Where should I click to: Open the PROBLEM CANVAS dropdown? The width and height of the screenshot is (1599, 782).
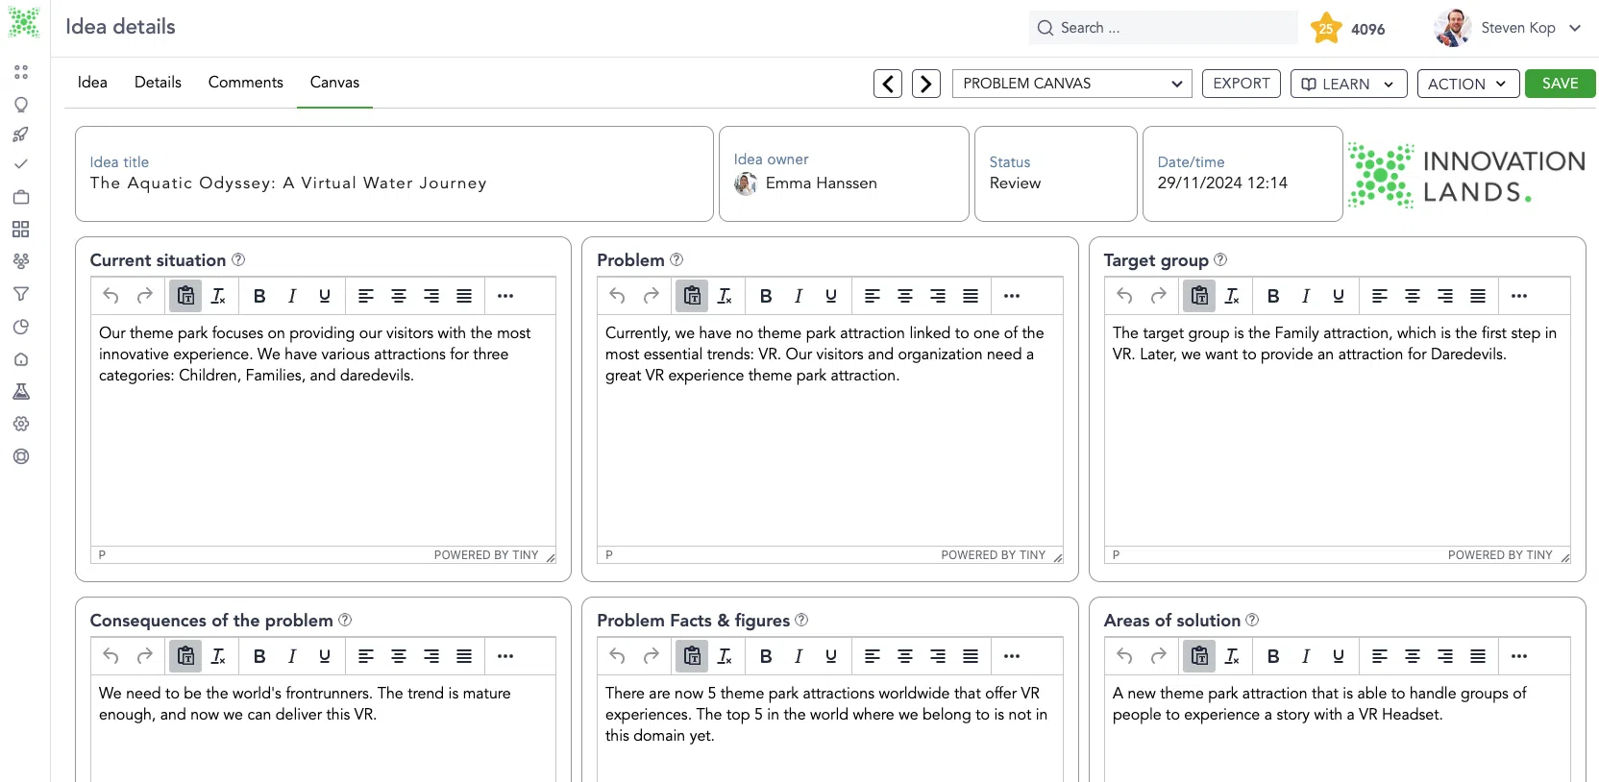1071,84
